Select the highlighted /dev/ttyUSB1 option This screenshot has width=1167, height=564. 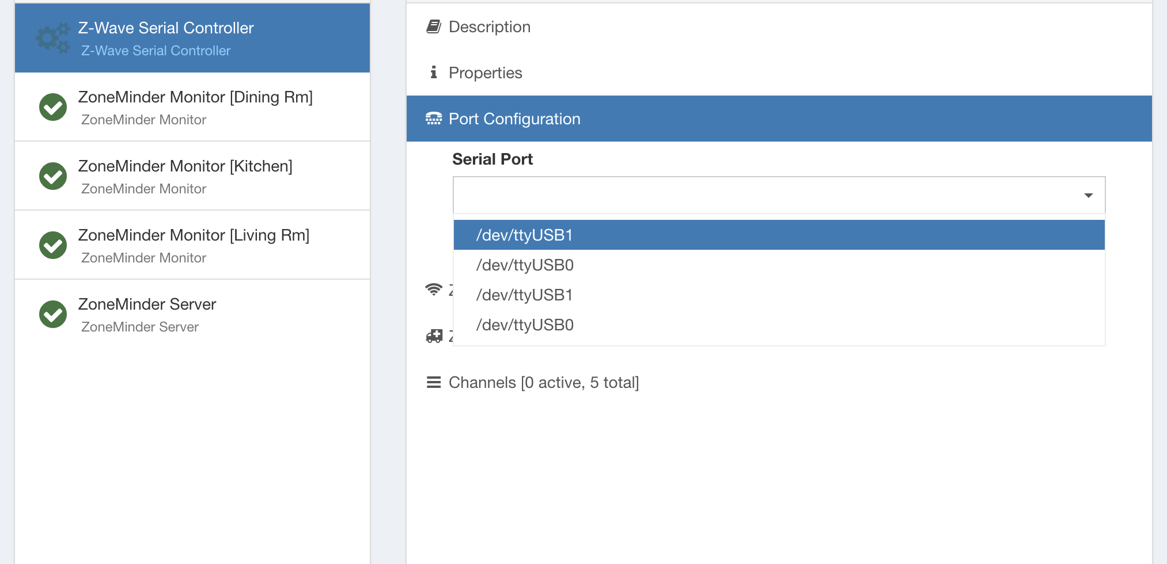tap(524, 235)
